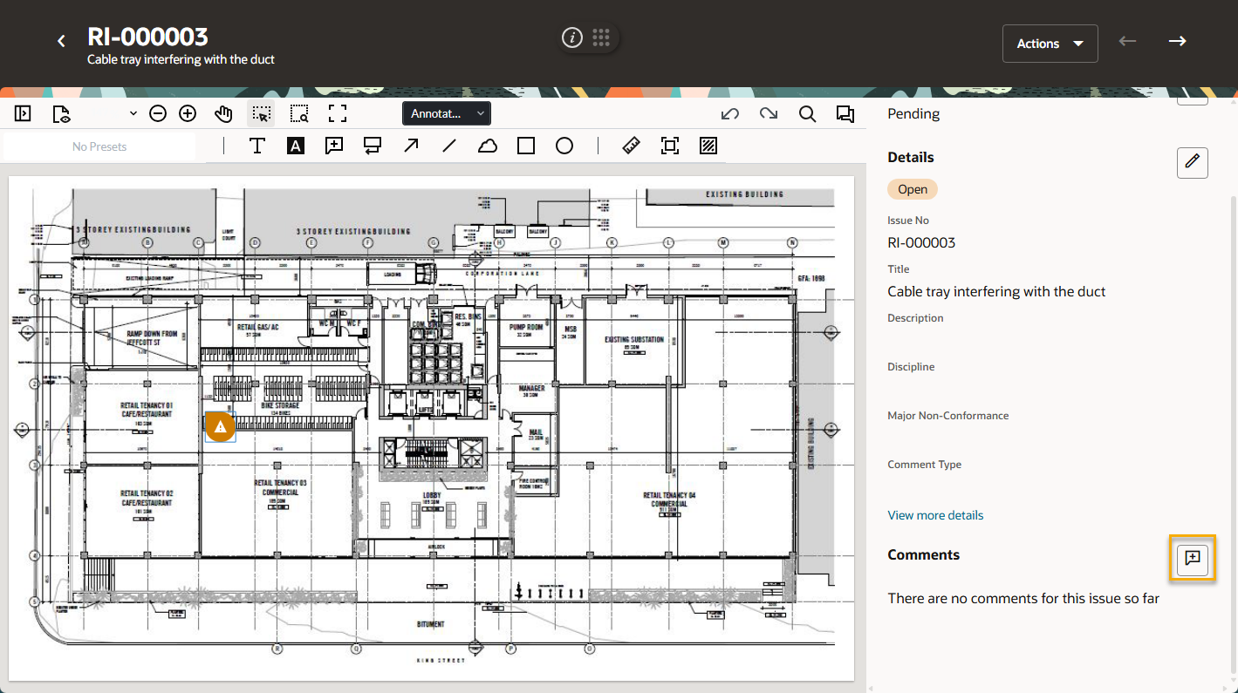Select the free text T tool

coord(257,146)
